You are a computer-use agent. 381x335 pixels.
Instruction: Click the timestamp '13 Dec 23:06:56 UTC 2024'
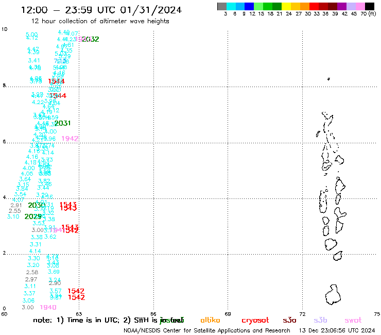pos(337,330)
